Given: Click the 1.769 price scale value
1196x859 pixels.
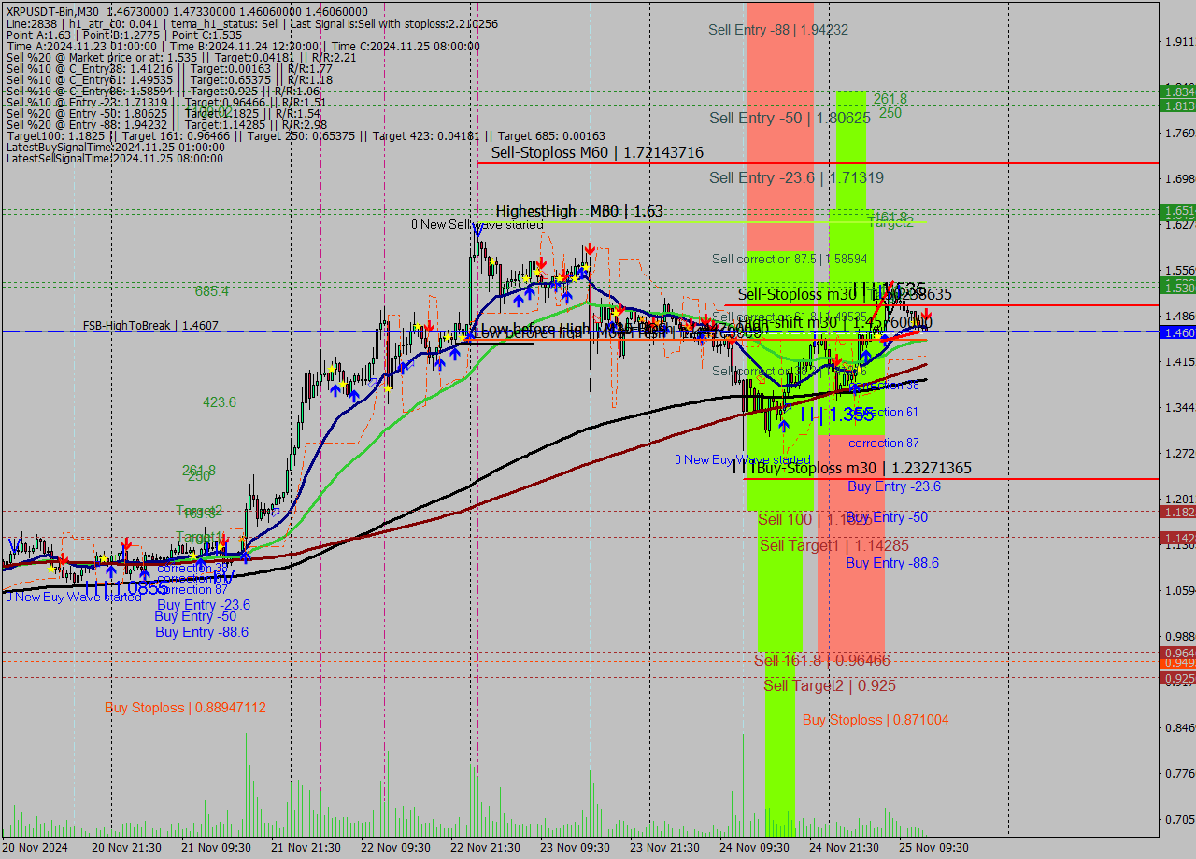Looking at the screenshot, I should [1180, 133].
